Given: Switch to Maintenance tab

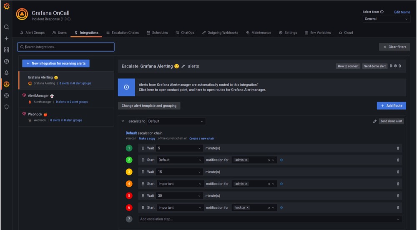Looking at the screenshot, I should click(x=259, y=32).
